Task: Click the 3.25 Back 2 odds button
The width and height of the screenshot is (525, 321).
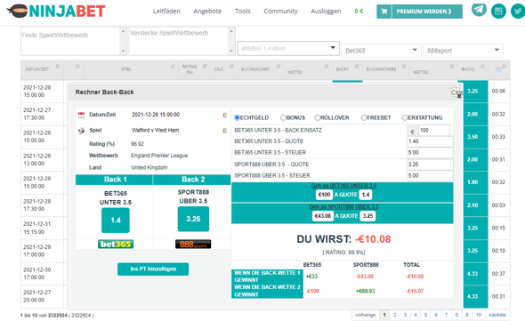Action: (193, 219)
